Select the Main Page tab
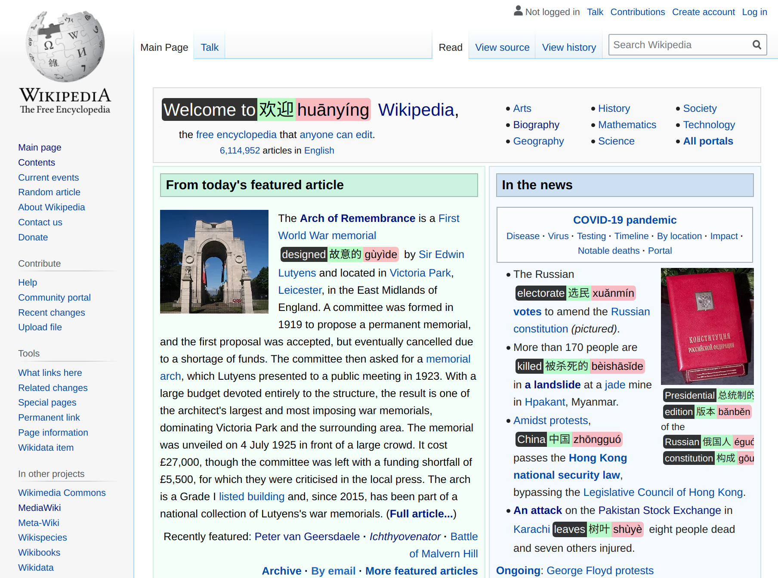The image size is (778, 578). click(x=164, y=47)
